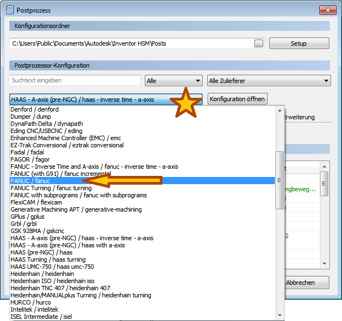
Task: Select Heidenhain/MANUALplus Turning entry
Action: click(142, 295)
